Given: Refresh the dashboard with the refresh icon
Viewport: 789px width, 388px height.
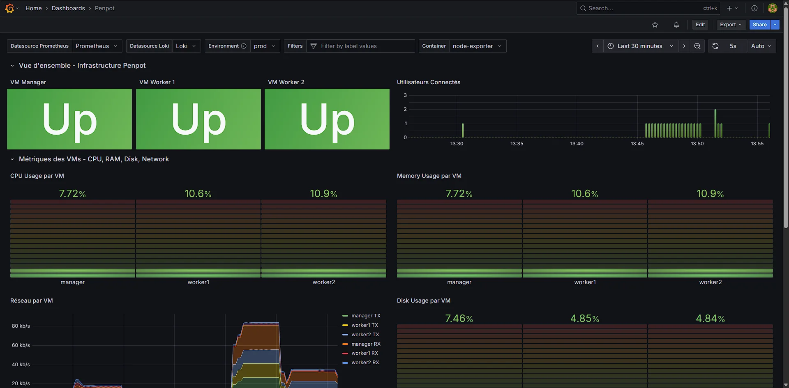Looking at the screenshot, I should tap(715, 46).
